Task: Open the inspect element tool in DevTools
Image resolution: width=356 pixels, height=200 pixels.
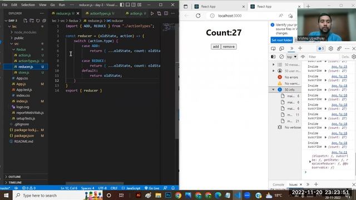Action: (273, 48)
